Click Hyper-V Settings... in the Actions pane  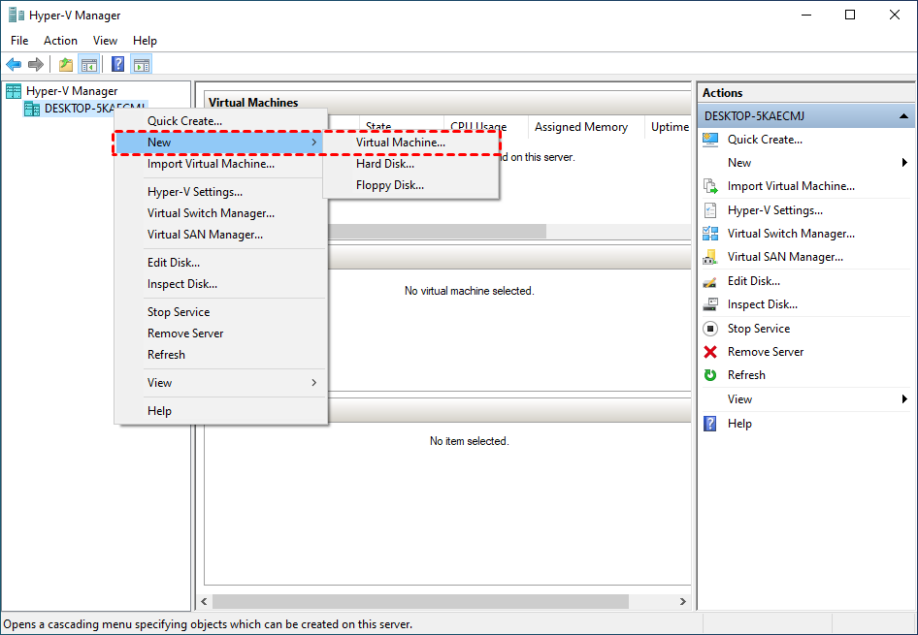tap(774, 210)
